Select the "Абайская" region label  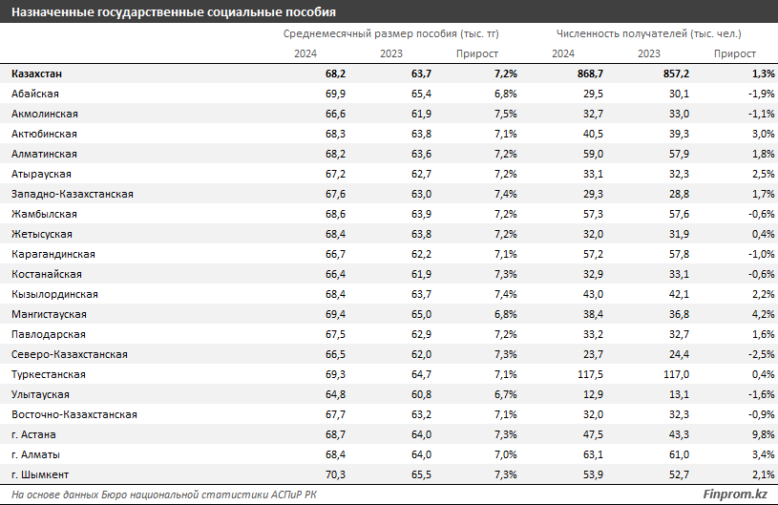click(36, 94)
